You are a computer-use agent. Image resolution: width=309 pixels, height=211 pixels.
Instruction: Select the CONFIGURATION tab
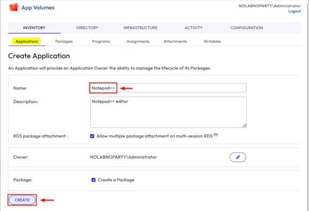[x=247, y=28]
